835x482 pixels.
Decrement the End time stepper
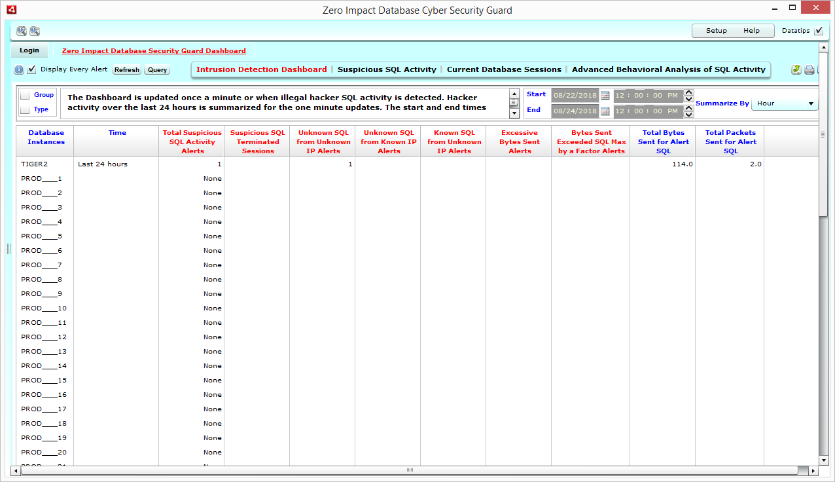[688, 115]
